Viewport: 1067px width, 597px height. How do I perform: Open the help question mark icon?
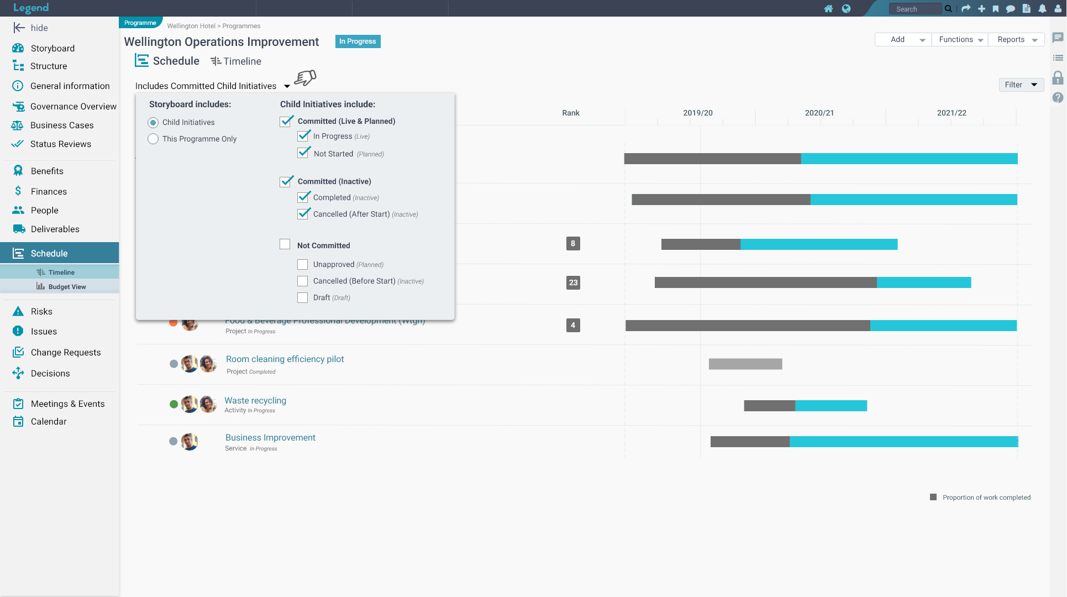(1058, 97)
